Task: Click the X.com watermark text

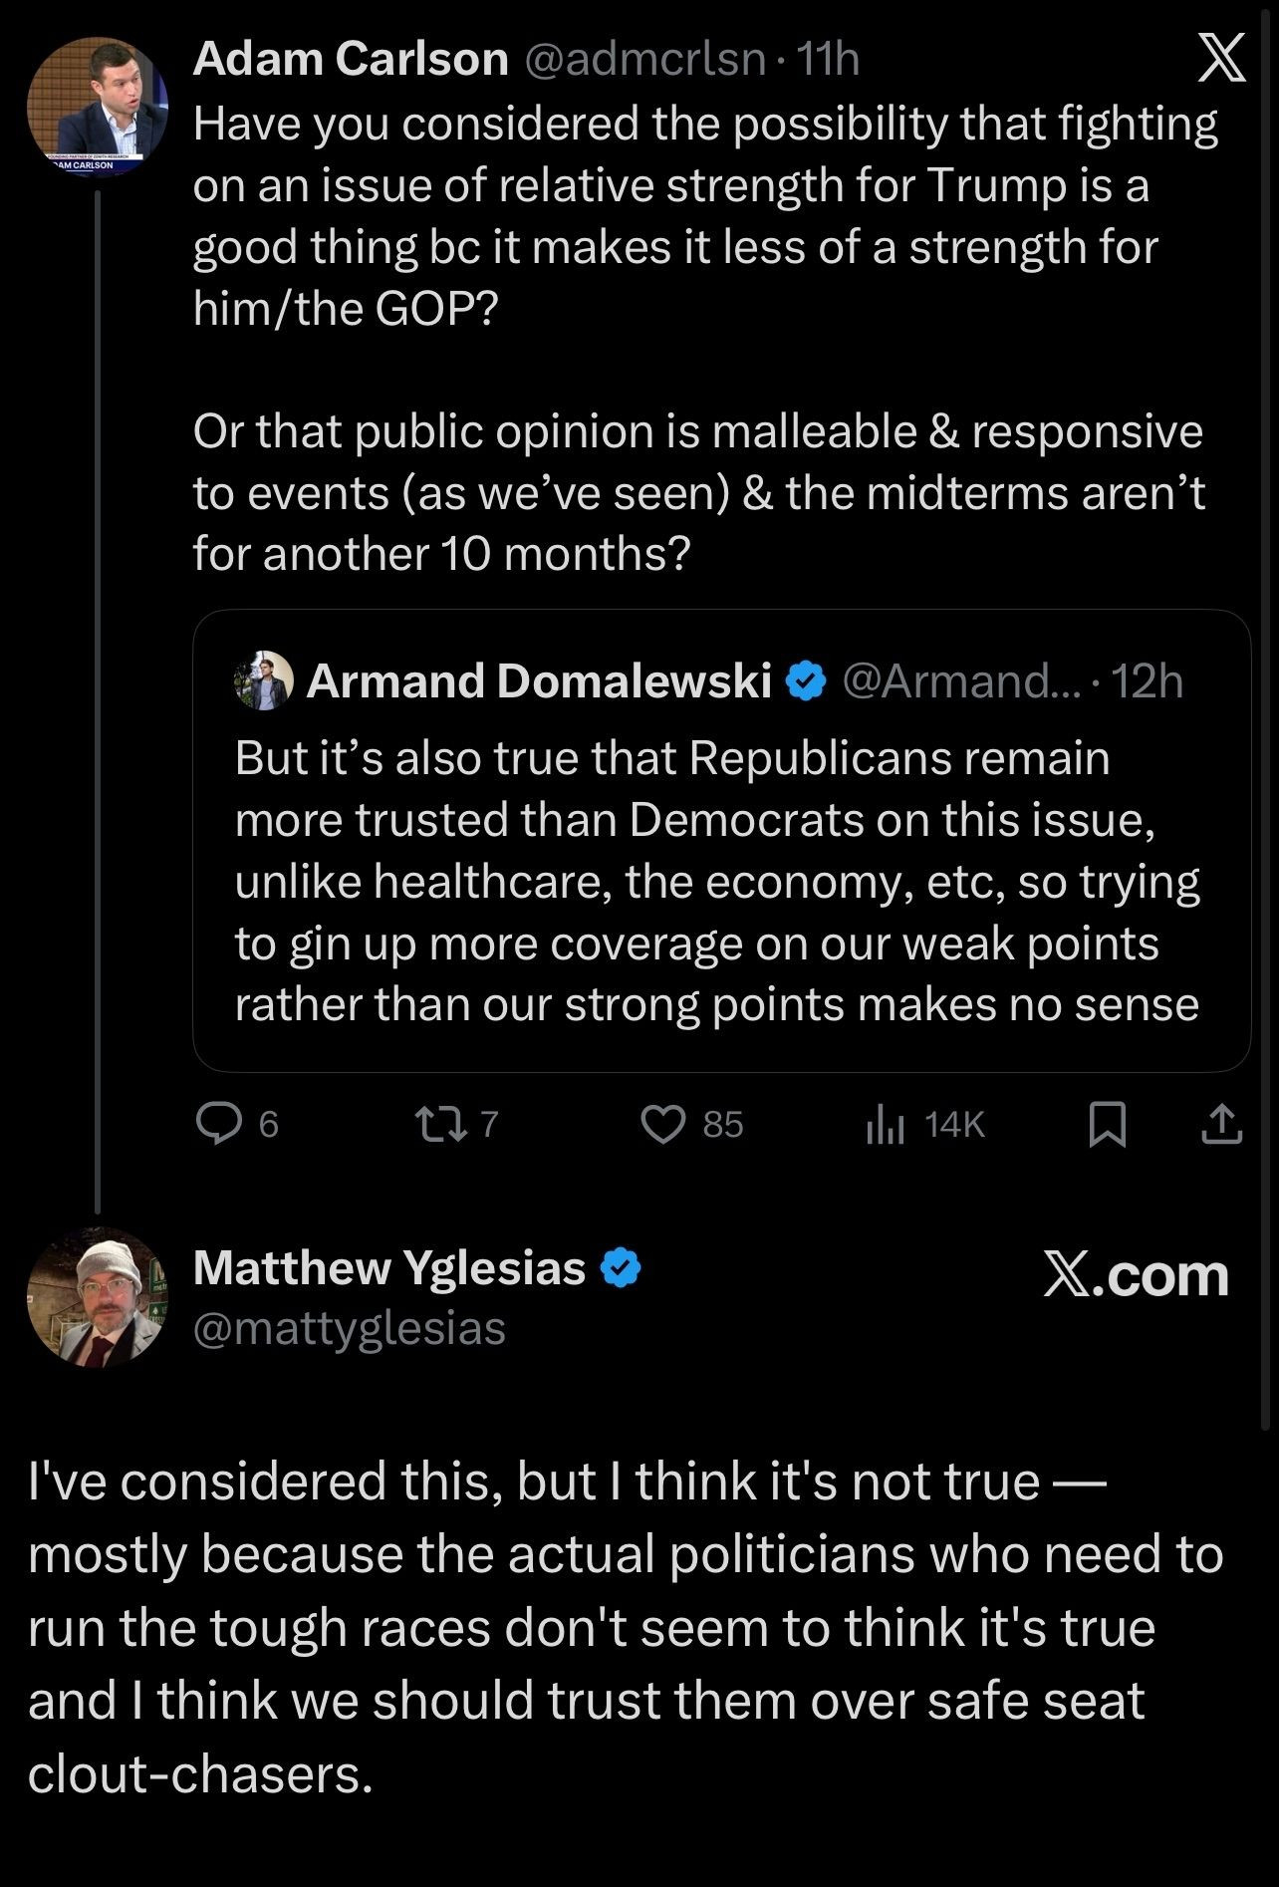Action: pyautogui.click(x=1136, y=1274)
